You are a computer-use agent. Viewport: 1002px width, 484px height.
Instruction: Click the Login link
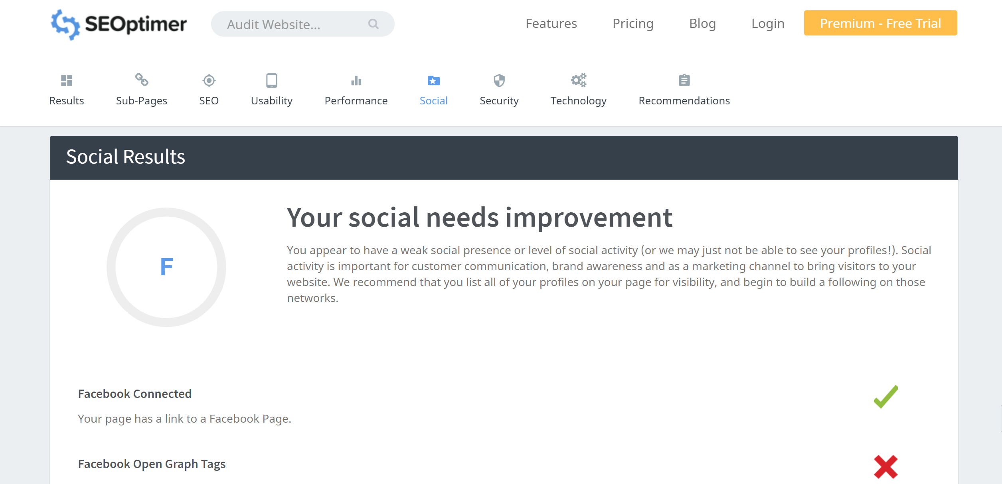[x=767, y=24]
